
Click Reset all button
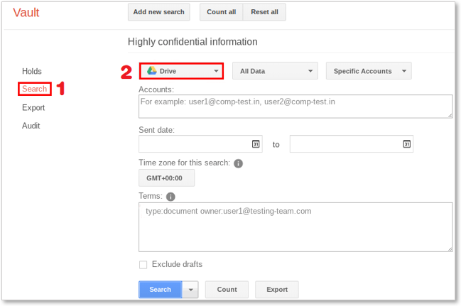264,12
